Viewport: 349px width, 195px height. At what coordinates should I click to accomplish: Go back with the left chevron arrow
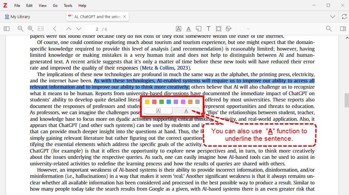point(55,29)
